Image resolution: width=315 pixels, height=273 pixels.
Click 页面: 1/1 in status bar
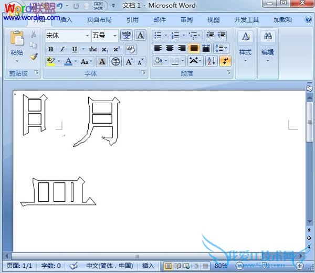click(x=19, y=266)
